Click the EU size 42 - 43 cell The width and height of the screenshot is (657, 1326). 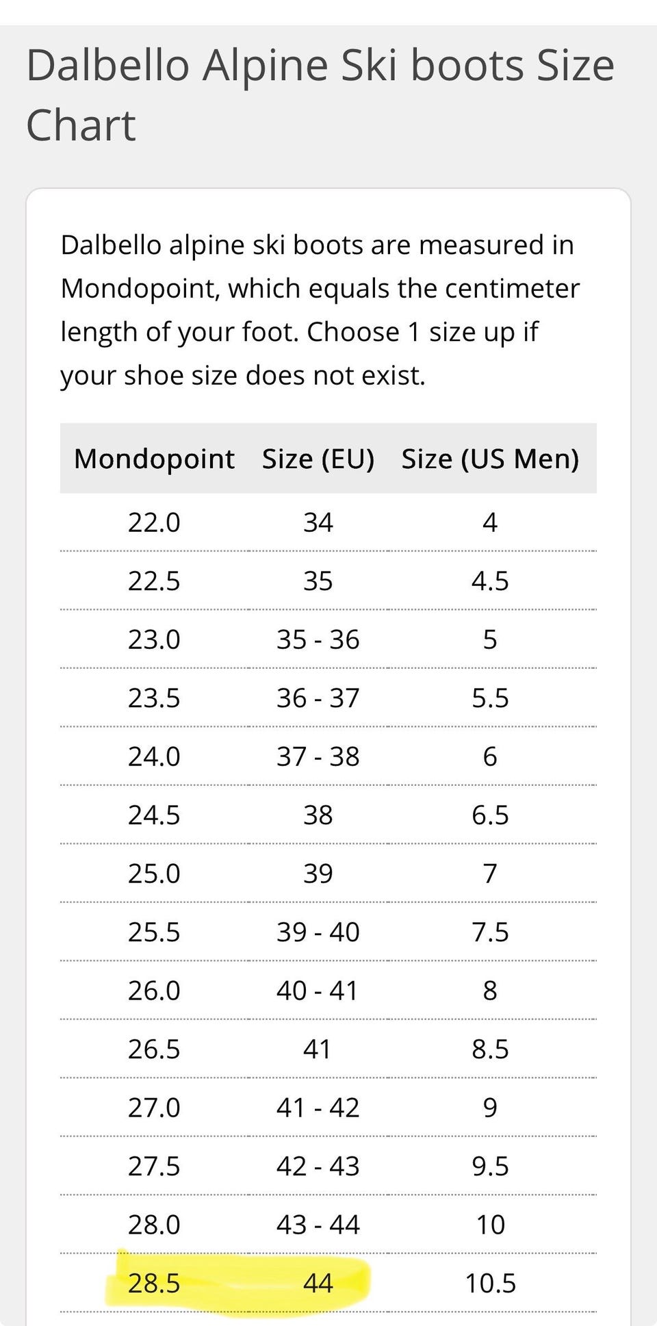coord(318,1166)
